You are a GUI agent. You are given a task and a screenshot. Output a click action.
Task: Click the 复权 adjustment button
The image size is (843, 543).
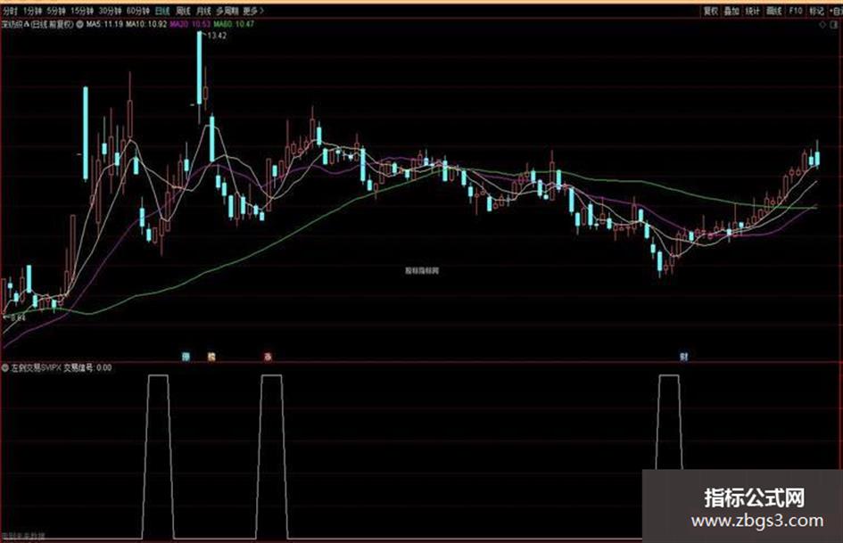point(711,11)
